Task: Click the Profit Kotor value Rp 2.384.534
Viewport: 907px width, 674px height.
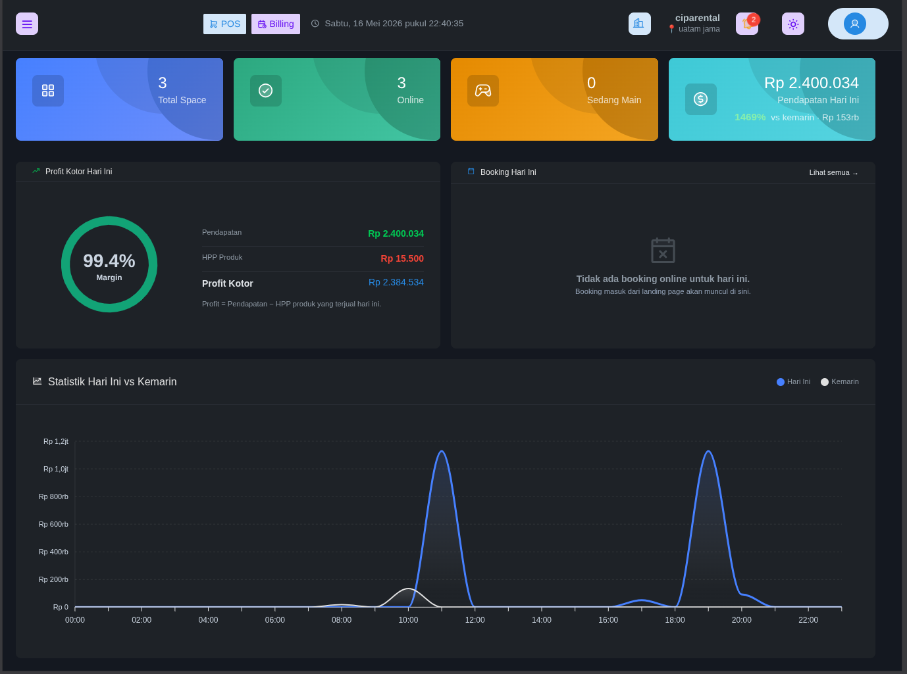Action: (396, 282)
